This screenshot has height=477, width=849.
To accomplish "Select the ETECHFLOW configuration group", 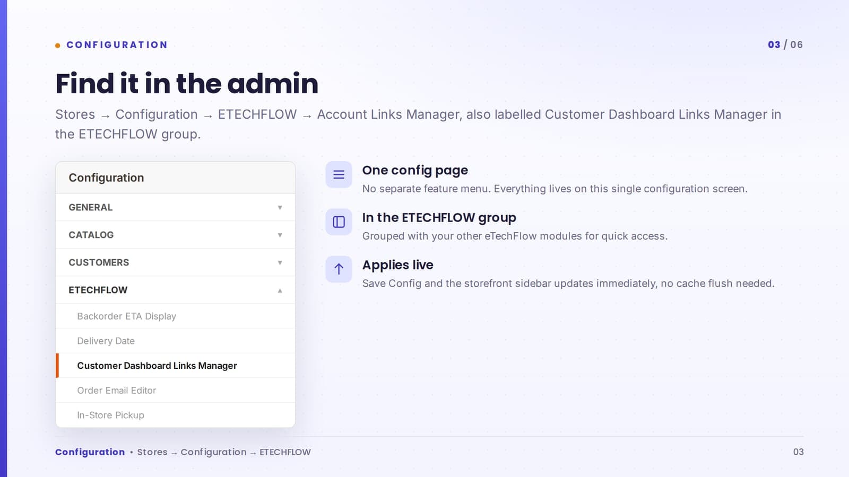I will click(x=175, y=290).
